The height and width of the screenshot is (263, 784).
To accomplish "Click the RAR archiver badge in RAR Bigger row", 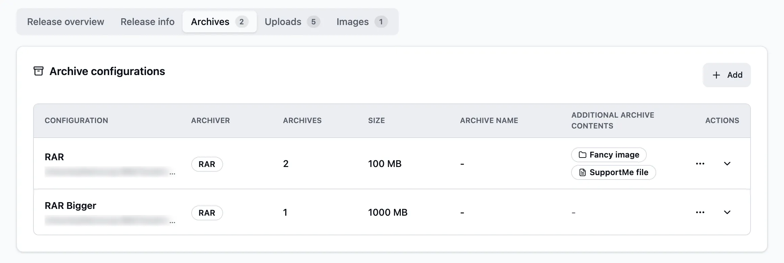I will click(x=207, y=213).
